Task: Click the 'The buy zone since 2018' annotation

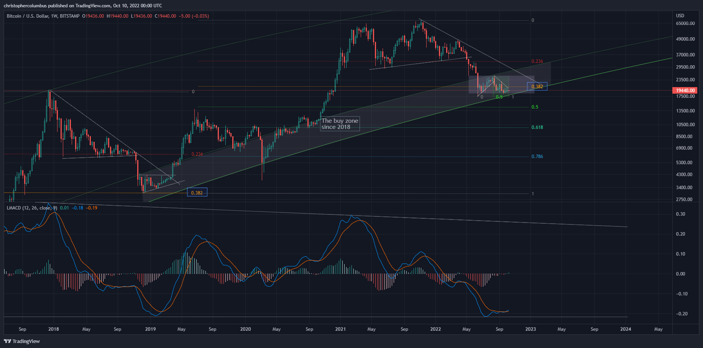Action: 340,124
